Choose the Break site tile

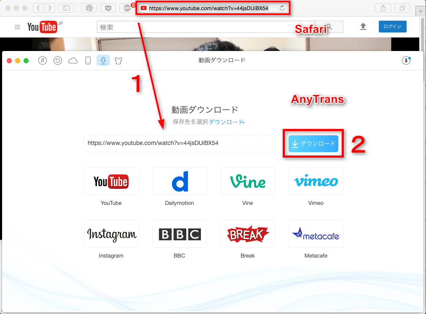click(x=248, y=234)
